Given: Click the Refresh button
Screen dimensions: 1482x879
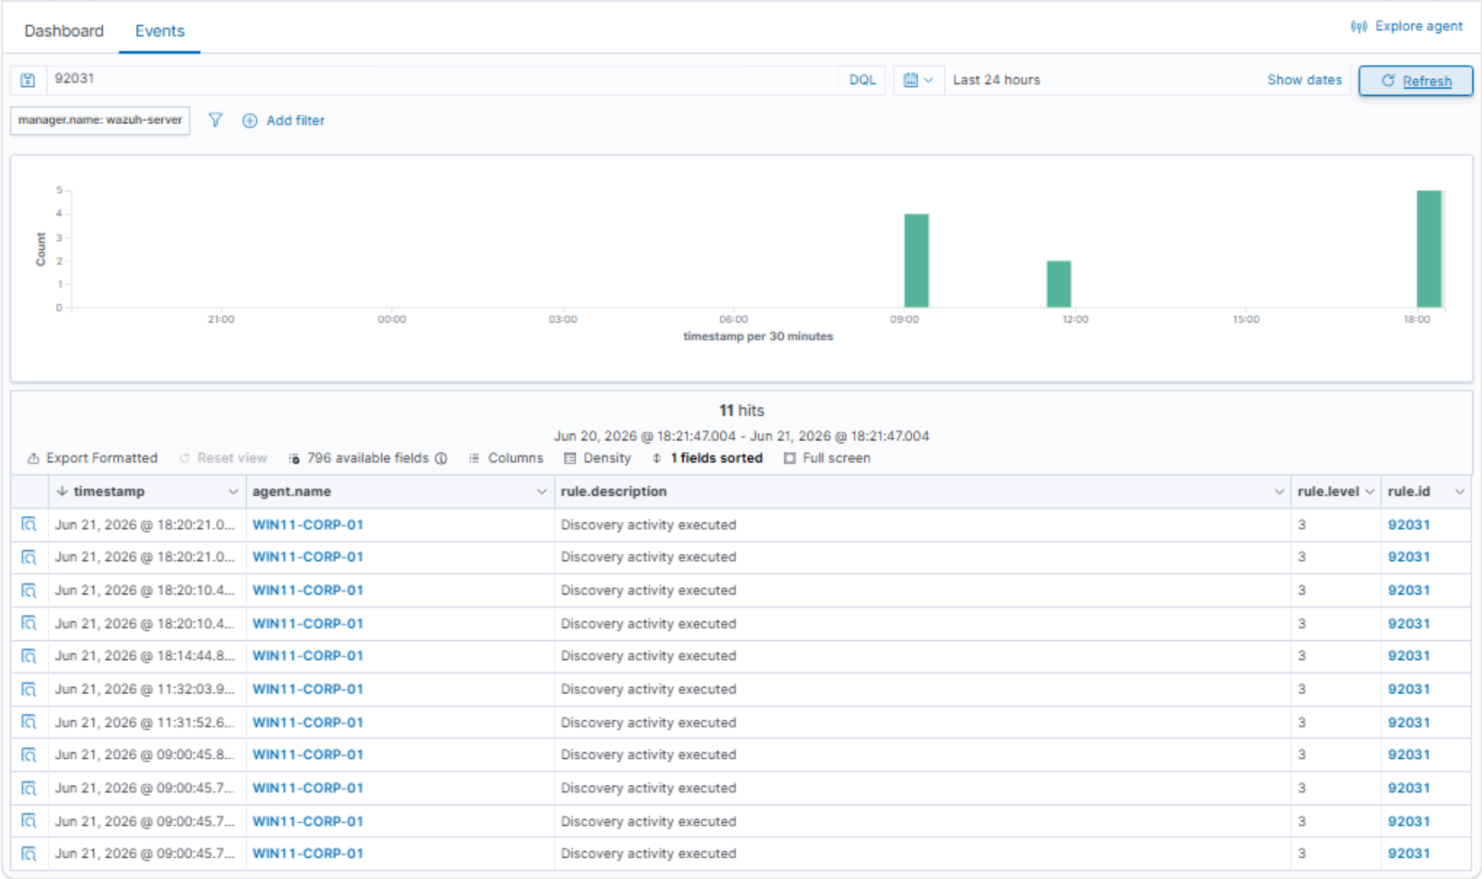Looking at the screenshot, I should pos(1416,81).
